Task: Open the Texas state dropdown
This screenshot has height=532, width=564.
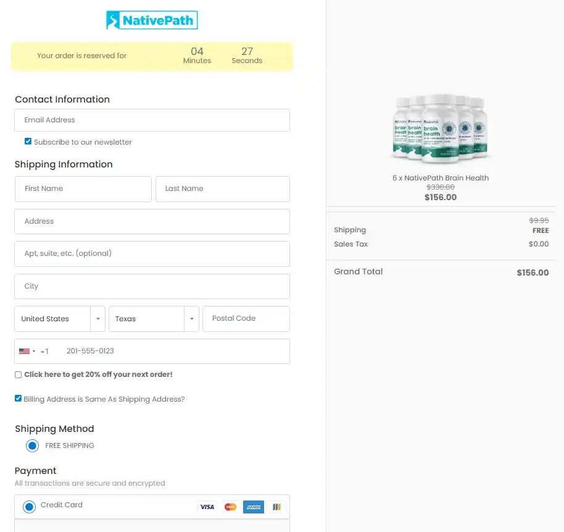Action: point(154,319)
